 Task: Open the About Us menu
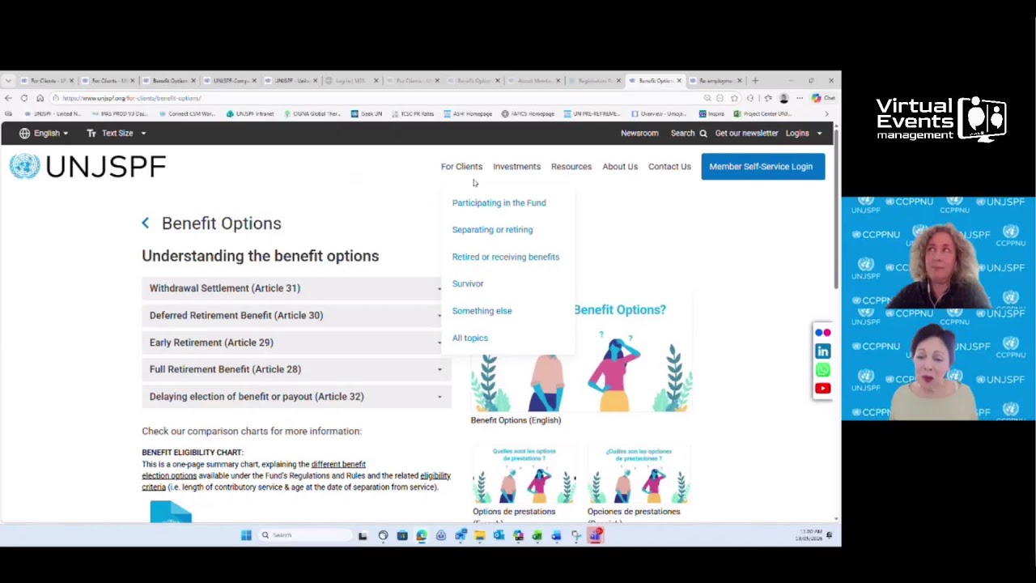620,167
